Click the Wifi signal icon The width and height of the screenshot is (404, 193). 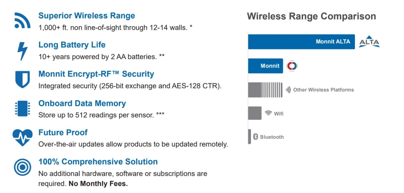(x=268, y=113)
